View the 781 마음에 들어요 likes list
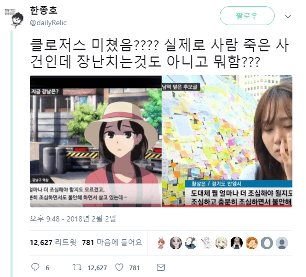This screenshot has height=277, width=306. tap(112, 242)
